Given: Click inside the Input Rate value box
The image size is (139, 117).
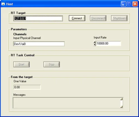Looking at the screenshot, I should click(x=108, y=43).
